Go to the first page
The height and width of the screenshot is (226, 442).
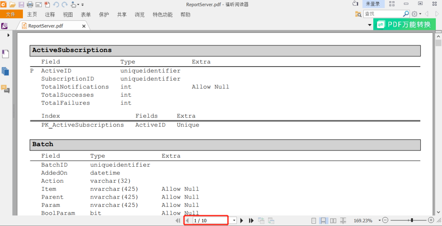pyautogui.click(x=178, y=220)
